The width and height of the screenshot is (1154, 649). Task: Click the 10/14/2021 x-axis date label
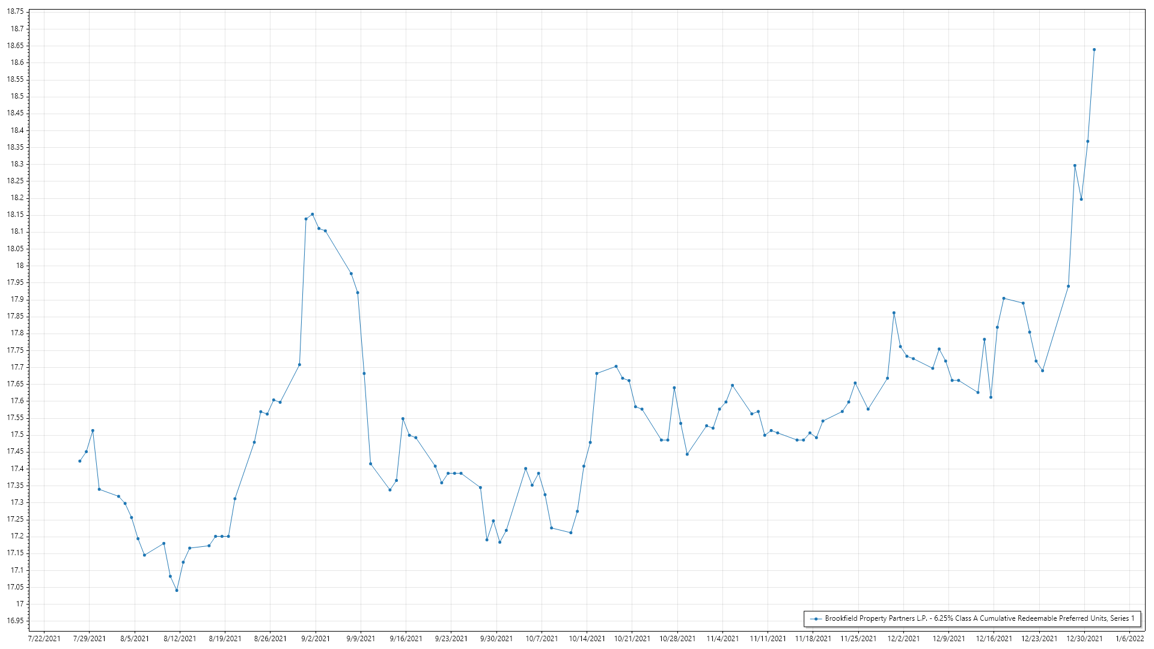click(587, 639)
